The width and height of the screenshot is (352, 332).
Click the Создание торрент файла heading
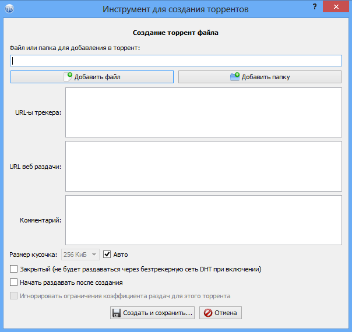point(175,33)
